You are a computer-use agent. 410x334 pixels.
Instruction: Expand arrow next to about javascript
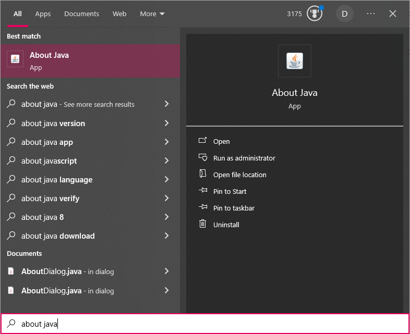tap(166, 161)
